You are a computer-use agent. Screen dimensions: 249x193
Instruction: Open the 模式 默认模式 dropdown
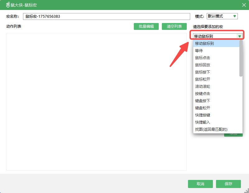[x=222, y=16]
